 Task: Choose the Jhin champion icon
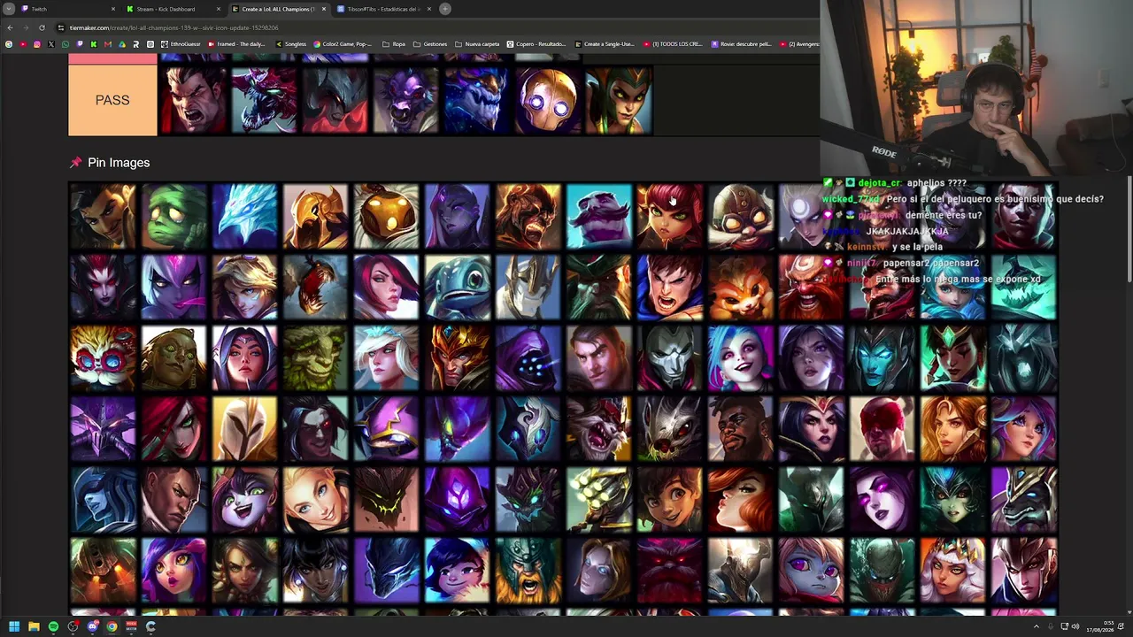tap(670, 357)
